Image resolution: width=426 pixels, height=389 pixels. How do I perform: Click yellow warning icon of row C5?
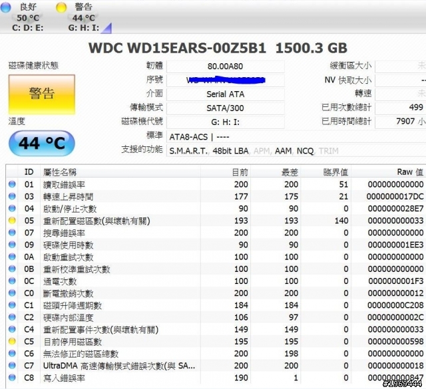click(x=12, y=341)
